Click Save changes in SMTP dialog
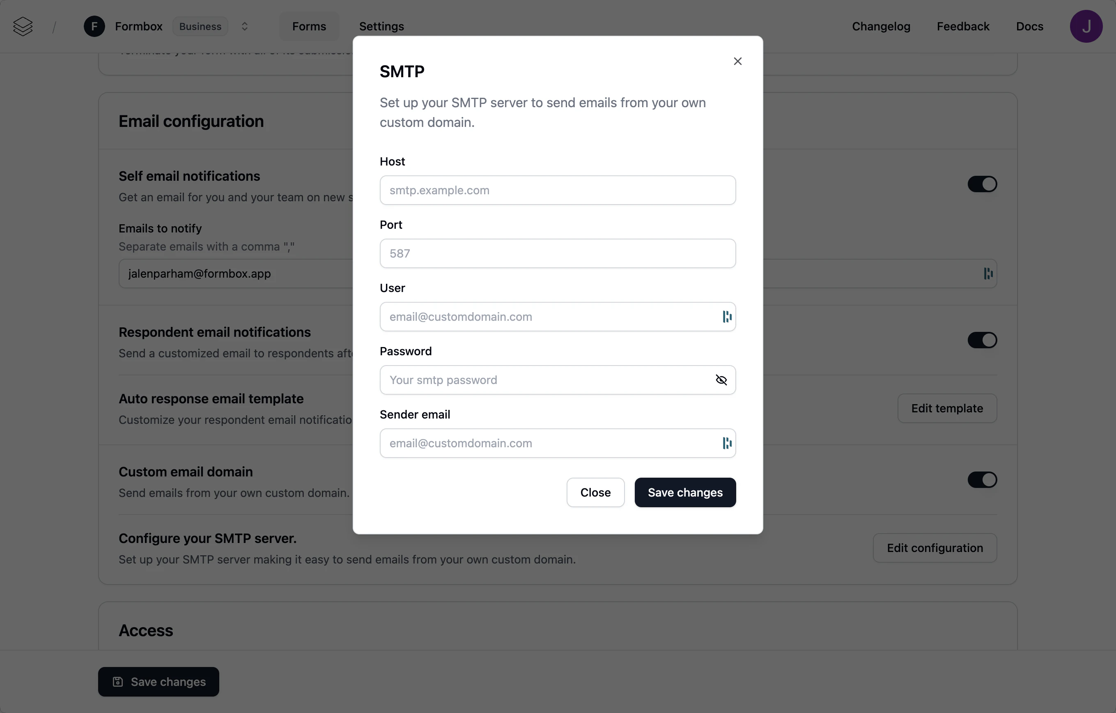Screen dimensions: 1116x713 click(685, 492)
